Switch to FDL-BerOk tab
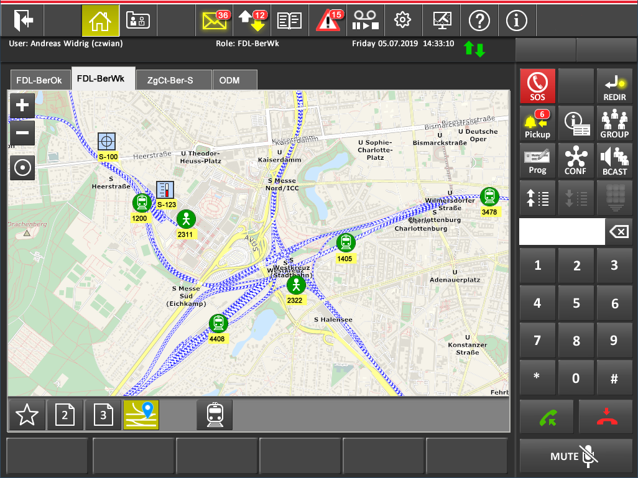Viewport: 638px width, 478px height. [x=39, y=80]
